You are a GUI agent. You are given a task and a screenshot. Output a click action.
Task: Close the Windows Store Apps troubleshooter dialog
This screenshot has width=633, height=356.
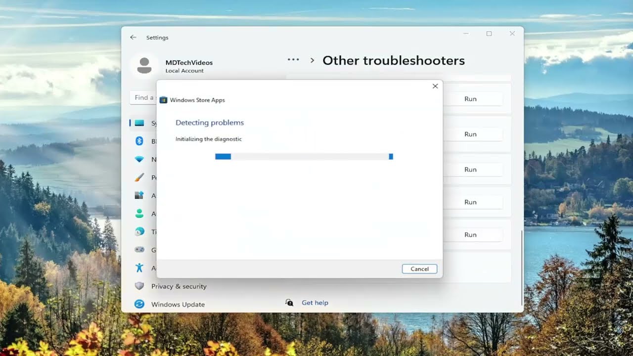pos(435,86)
